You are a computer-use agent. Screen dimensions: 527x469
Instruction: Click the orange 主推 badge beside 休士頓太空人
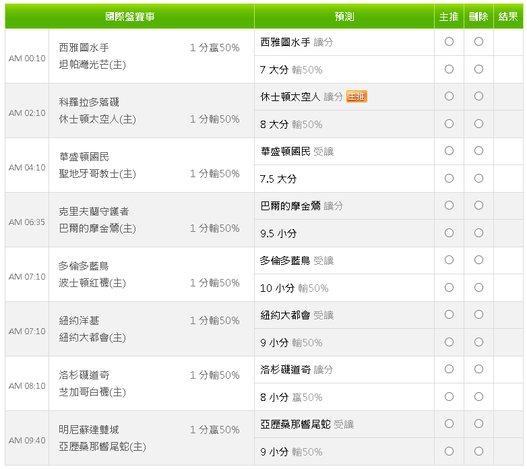[x=356, y=96]
